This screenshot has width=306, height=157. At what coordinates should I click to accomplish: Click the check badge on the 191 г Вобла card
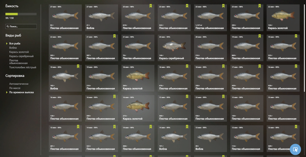pos(187,127)
